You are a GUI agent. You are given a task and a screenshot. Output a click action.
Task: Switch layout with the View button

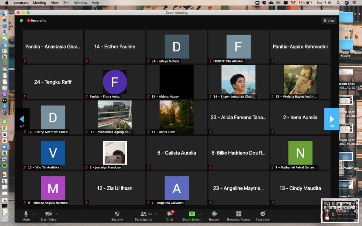click(329, 21)
